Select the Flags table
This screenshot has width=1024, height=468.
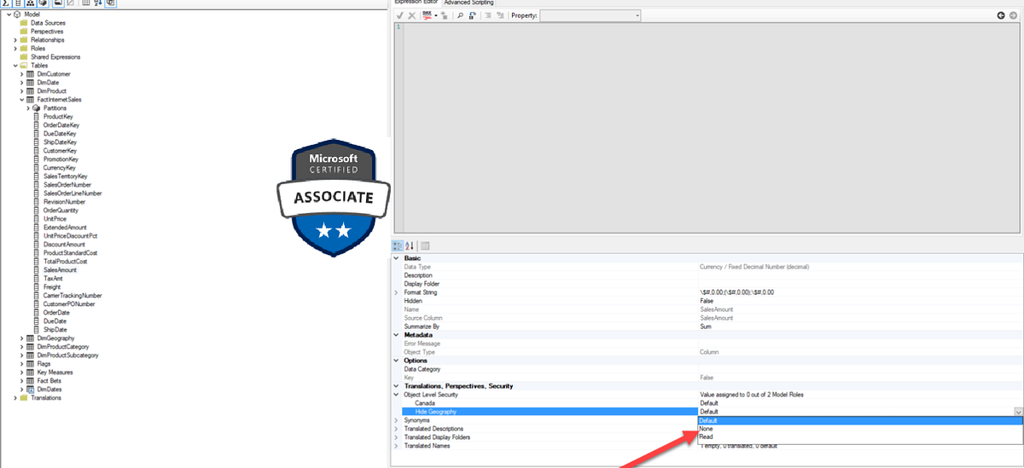click(44, 364)
